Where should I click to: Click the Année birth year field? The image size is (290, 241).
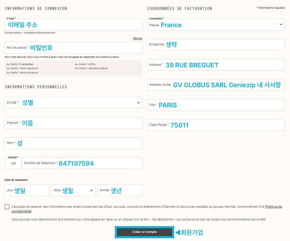pyautogui.click(x=120, y=190)
